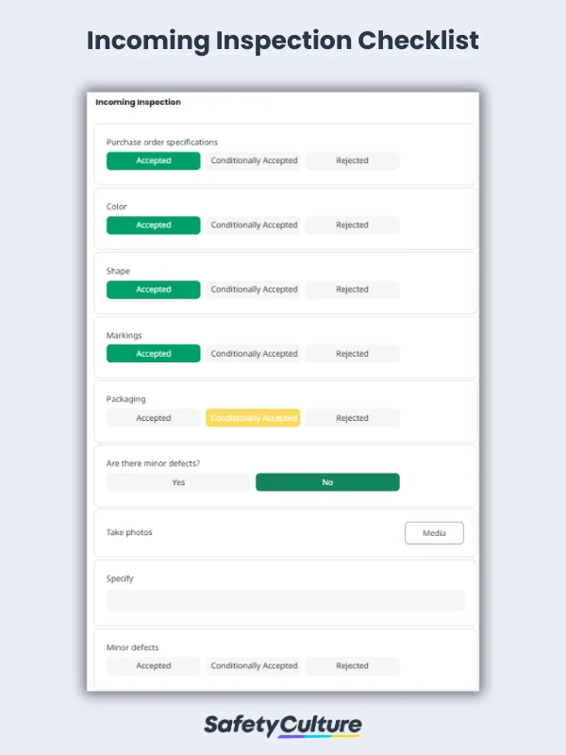Set Shape to Conditionally Accepted
Image resolution: width=566 pixels, height=755 pixels.
253,289
